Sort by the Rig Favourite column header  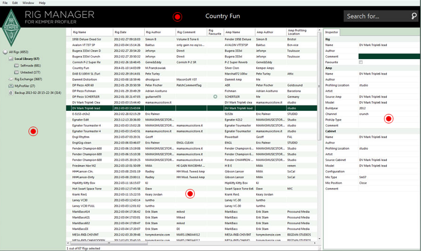click(215, 32)
